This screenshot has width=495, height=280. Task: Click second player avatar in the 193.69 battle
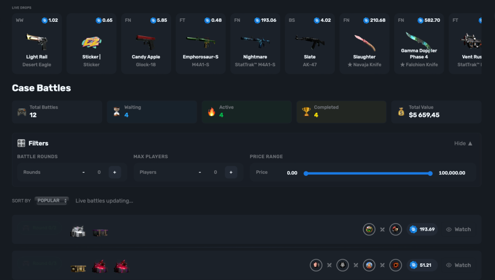click(395, 229)
